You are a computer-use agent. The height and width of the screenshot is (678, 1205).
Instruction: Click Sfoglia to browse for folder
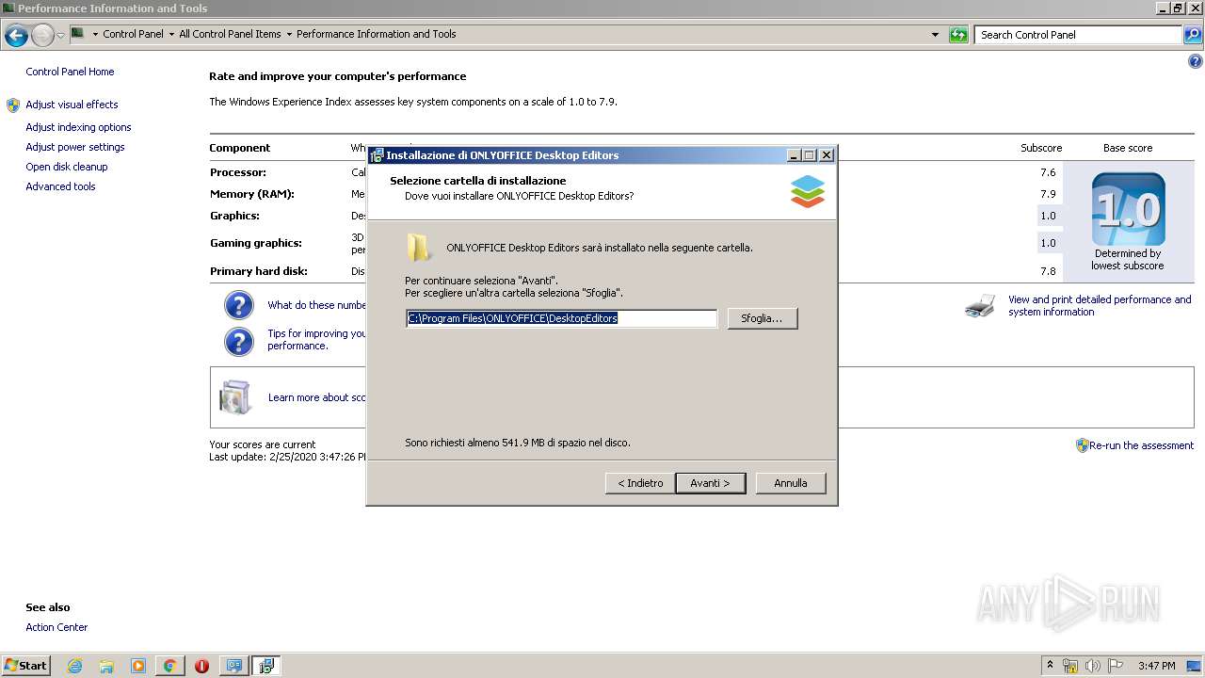(x=762, y=318)
